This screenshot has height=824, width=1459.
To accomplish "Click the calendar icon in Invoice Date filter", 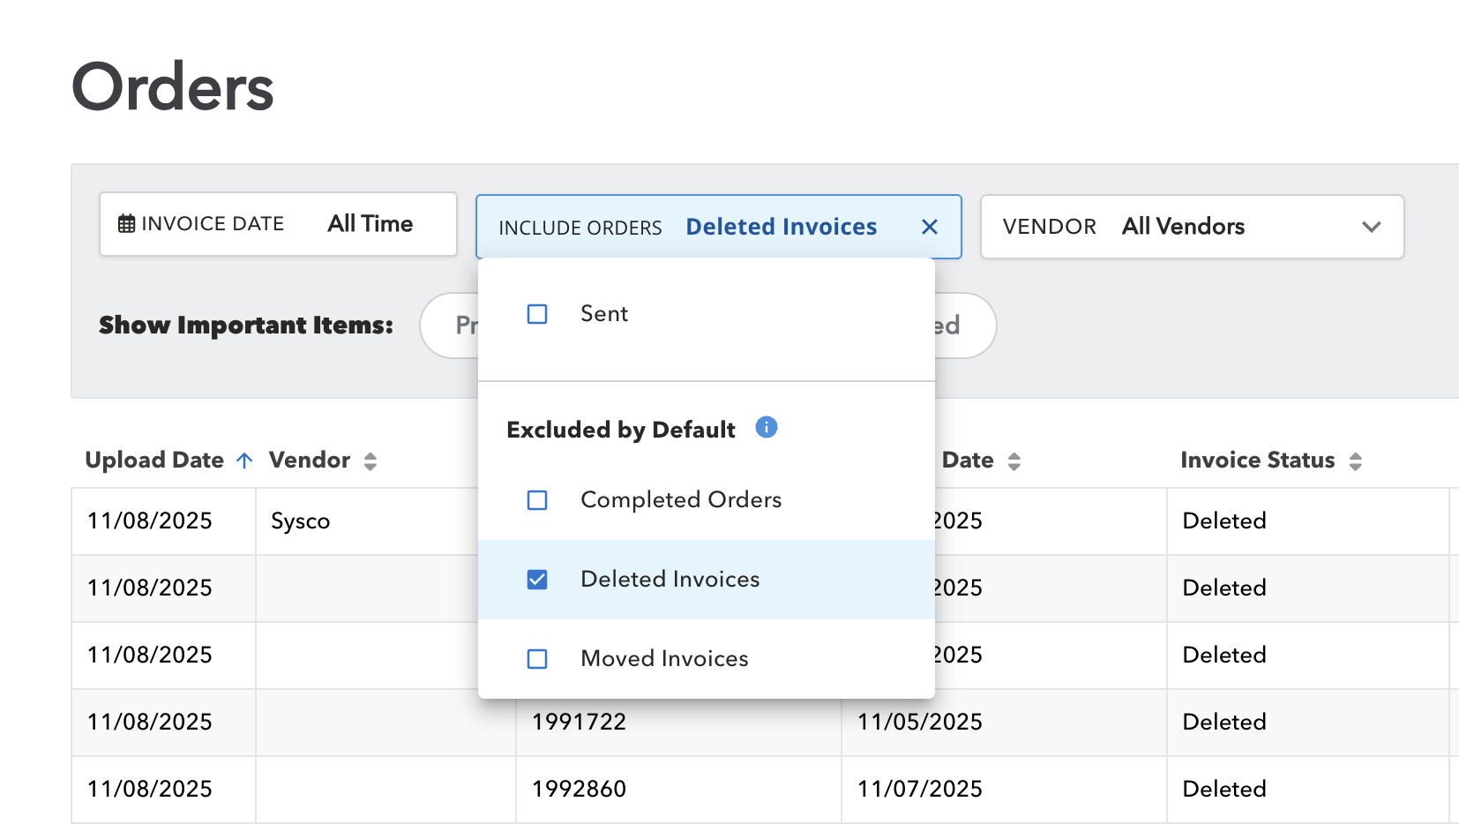I will [x=126, y=224].
